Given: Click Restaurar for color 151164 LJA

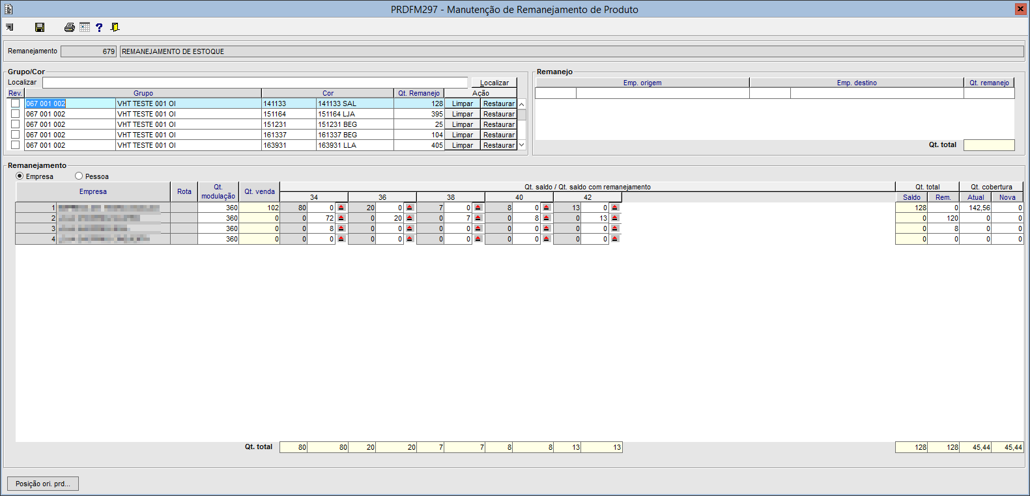Looking at the screenshot, I should coord(499,114).
